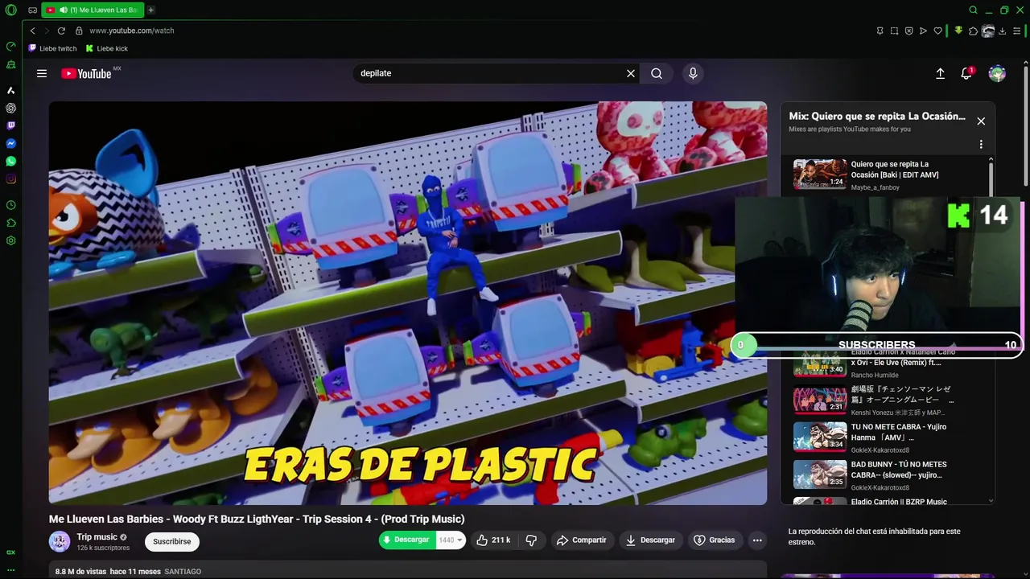This screenshot has height=579, width=1030.
Task: Open green download-arrow extension icon
Action: click(958, 31)
